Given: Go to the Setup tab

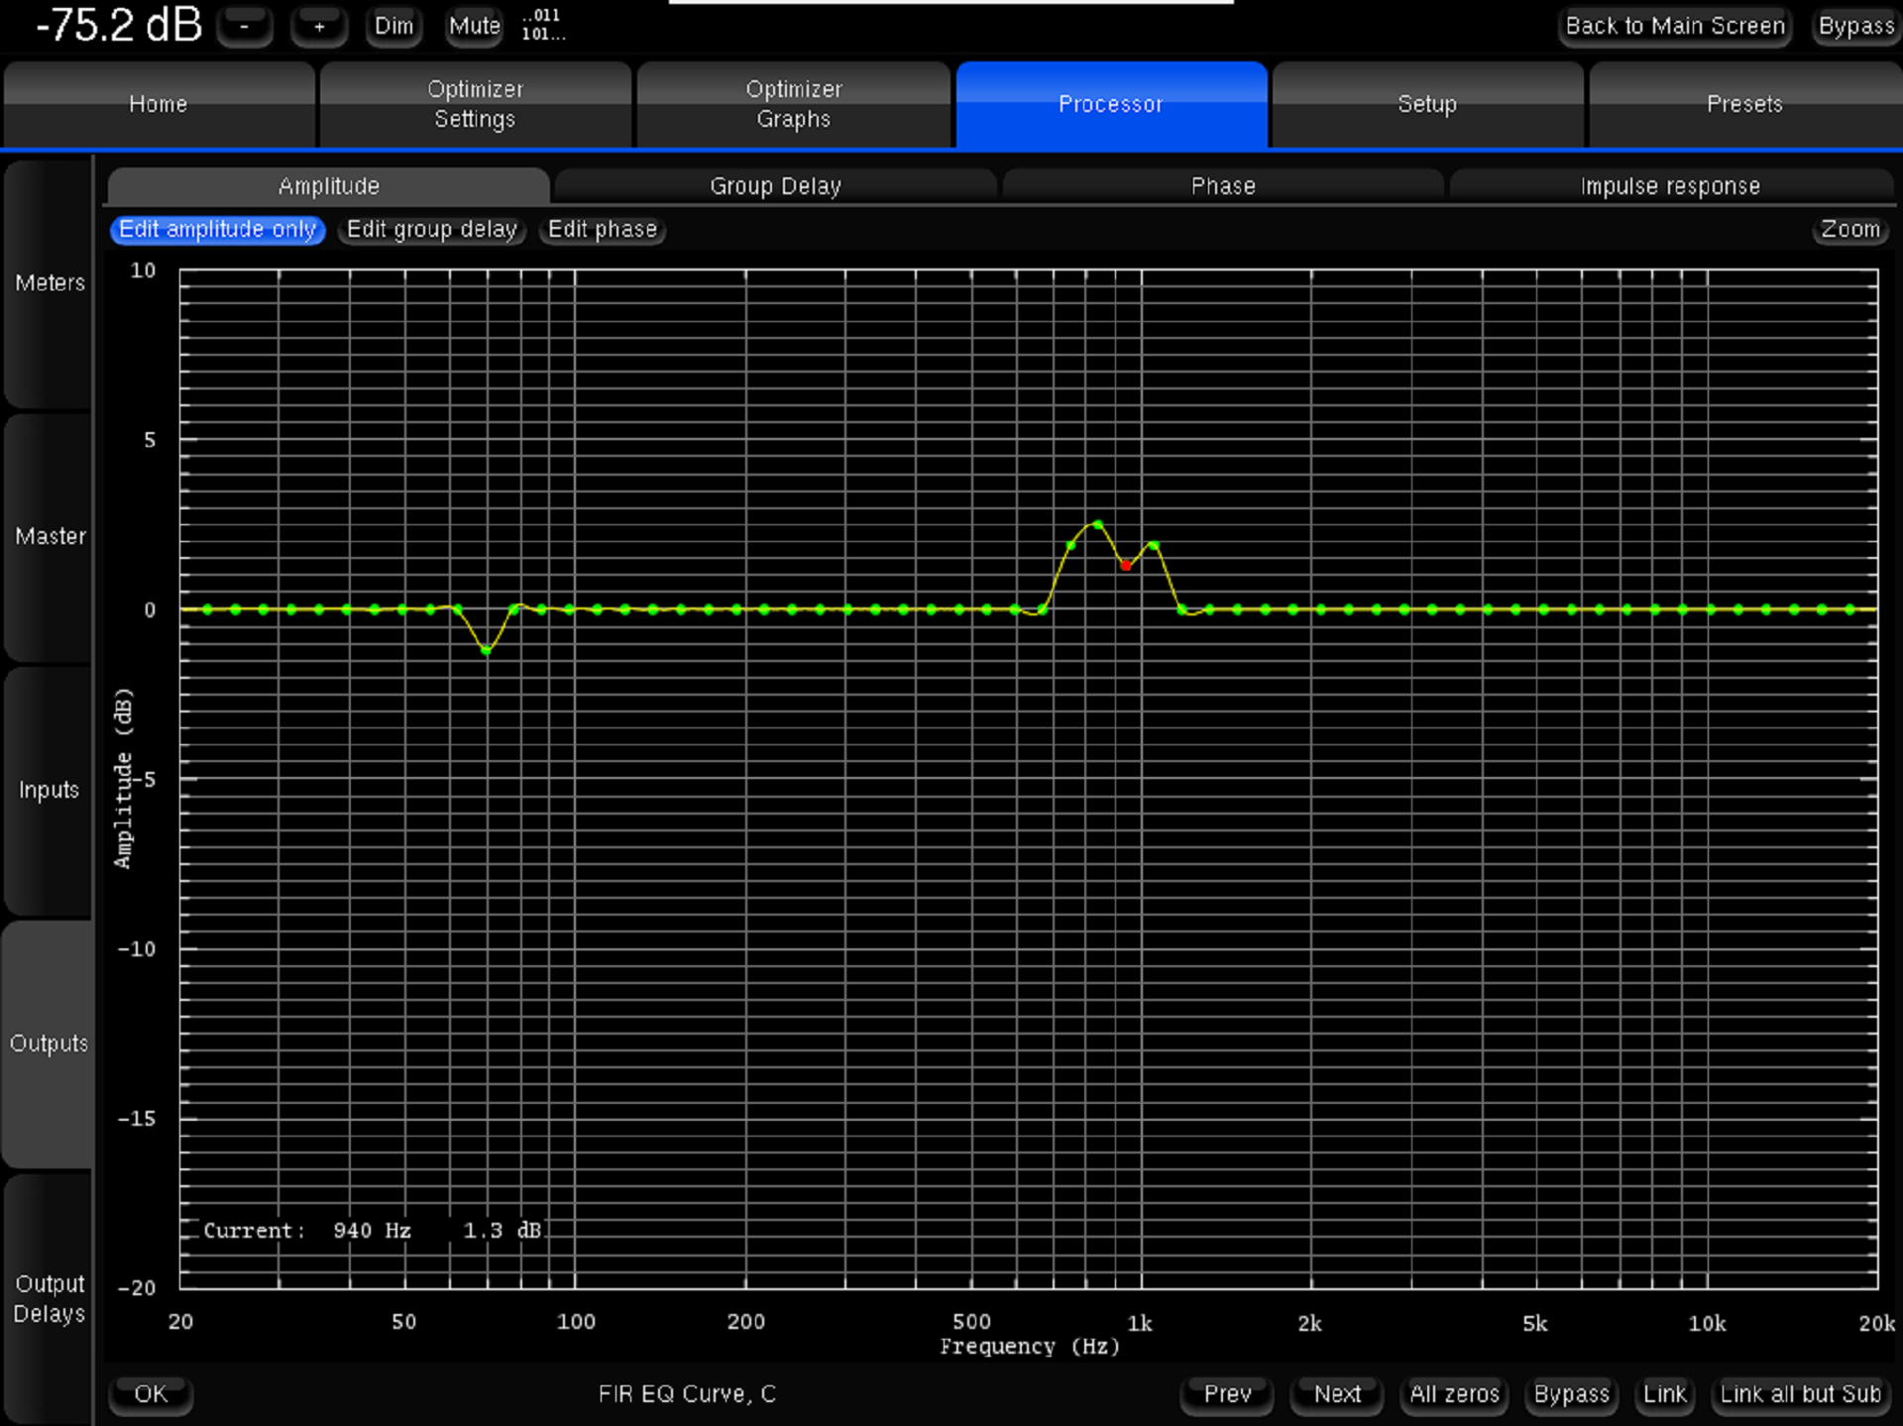Looking at the screenshot, I should point(1427,104).
